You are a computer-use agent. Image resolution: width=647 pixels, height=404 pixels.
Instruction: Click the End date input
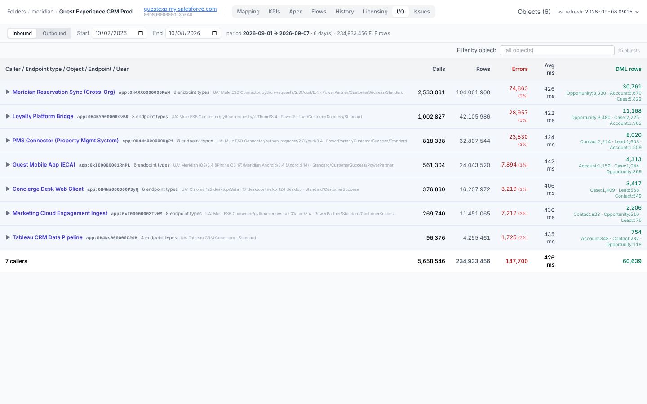tap(193, 33)
